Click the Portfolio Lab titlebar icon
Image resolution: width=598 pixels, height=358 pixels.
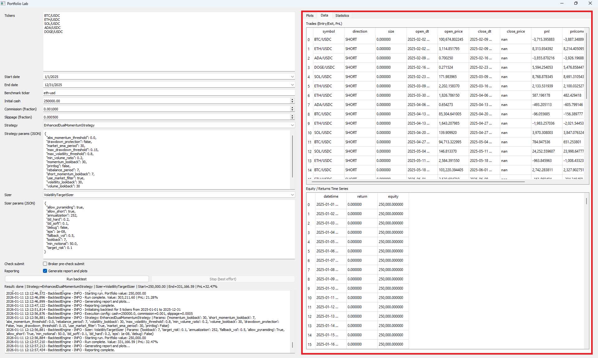pos(3,3)
